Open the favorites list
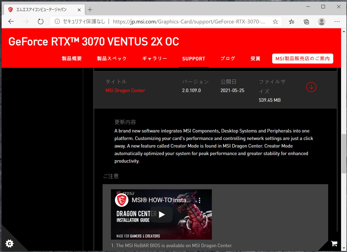The image size is (347, 252). 292,22
